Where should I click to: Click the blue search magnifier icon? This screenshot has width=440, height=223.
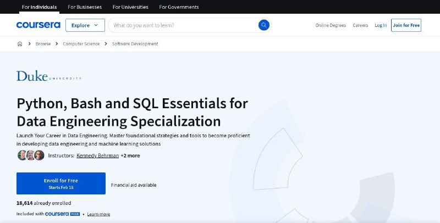click(x=264, y=25)
